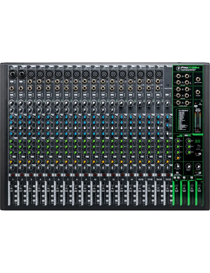Image resolution: width=210 pixels, height=273 pixels.
Task: Click the Comp knob on channel 2
Action: pyautogui.click(x=21, y=110)
